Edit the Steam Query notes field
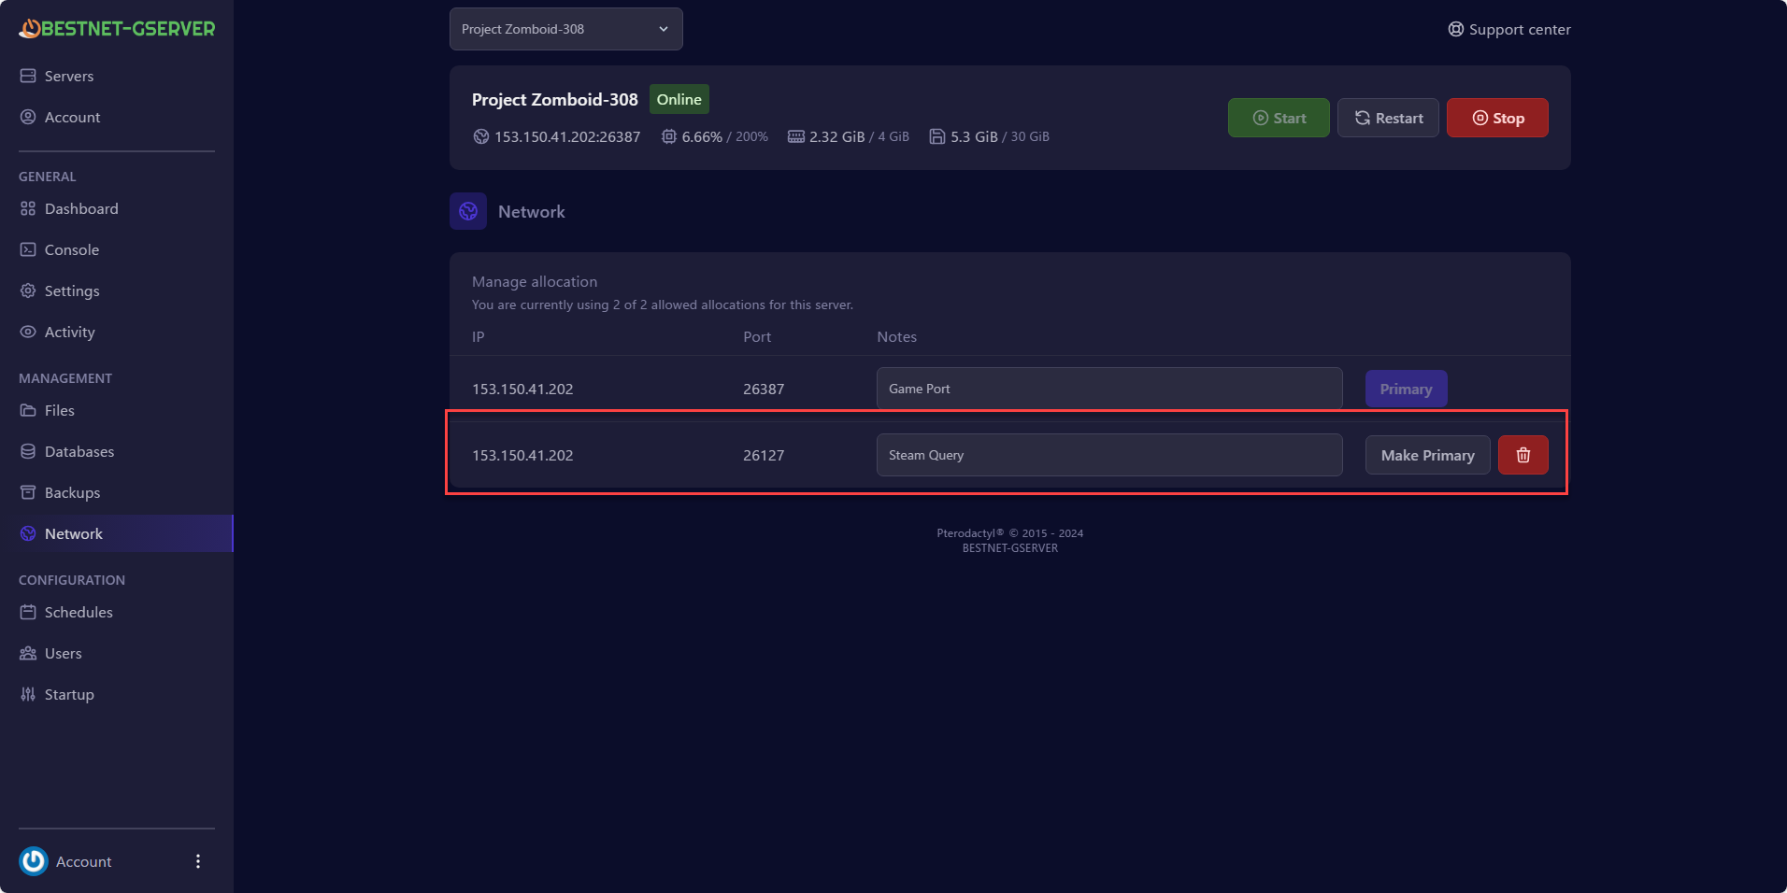This screenshot has width=1787, height=893. point(1109,455)
